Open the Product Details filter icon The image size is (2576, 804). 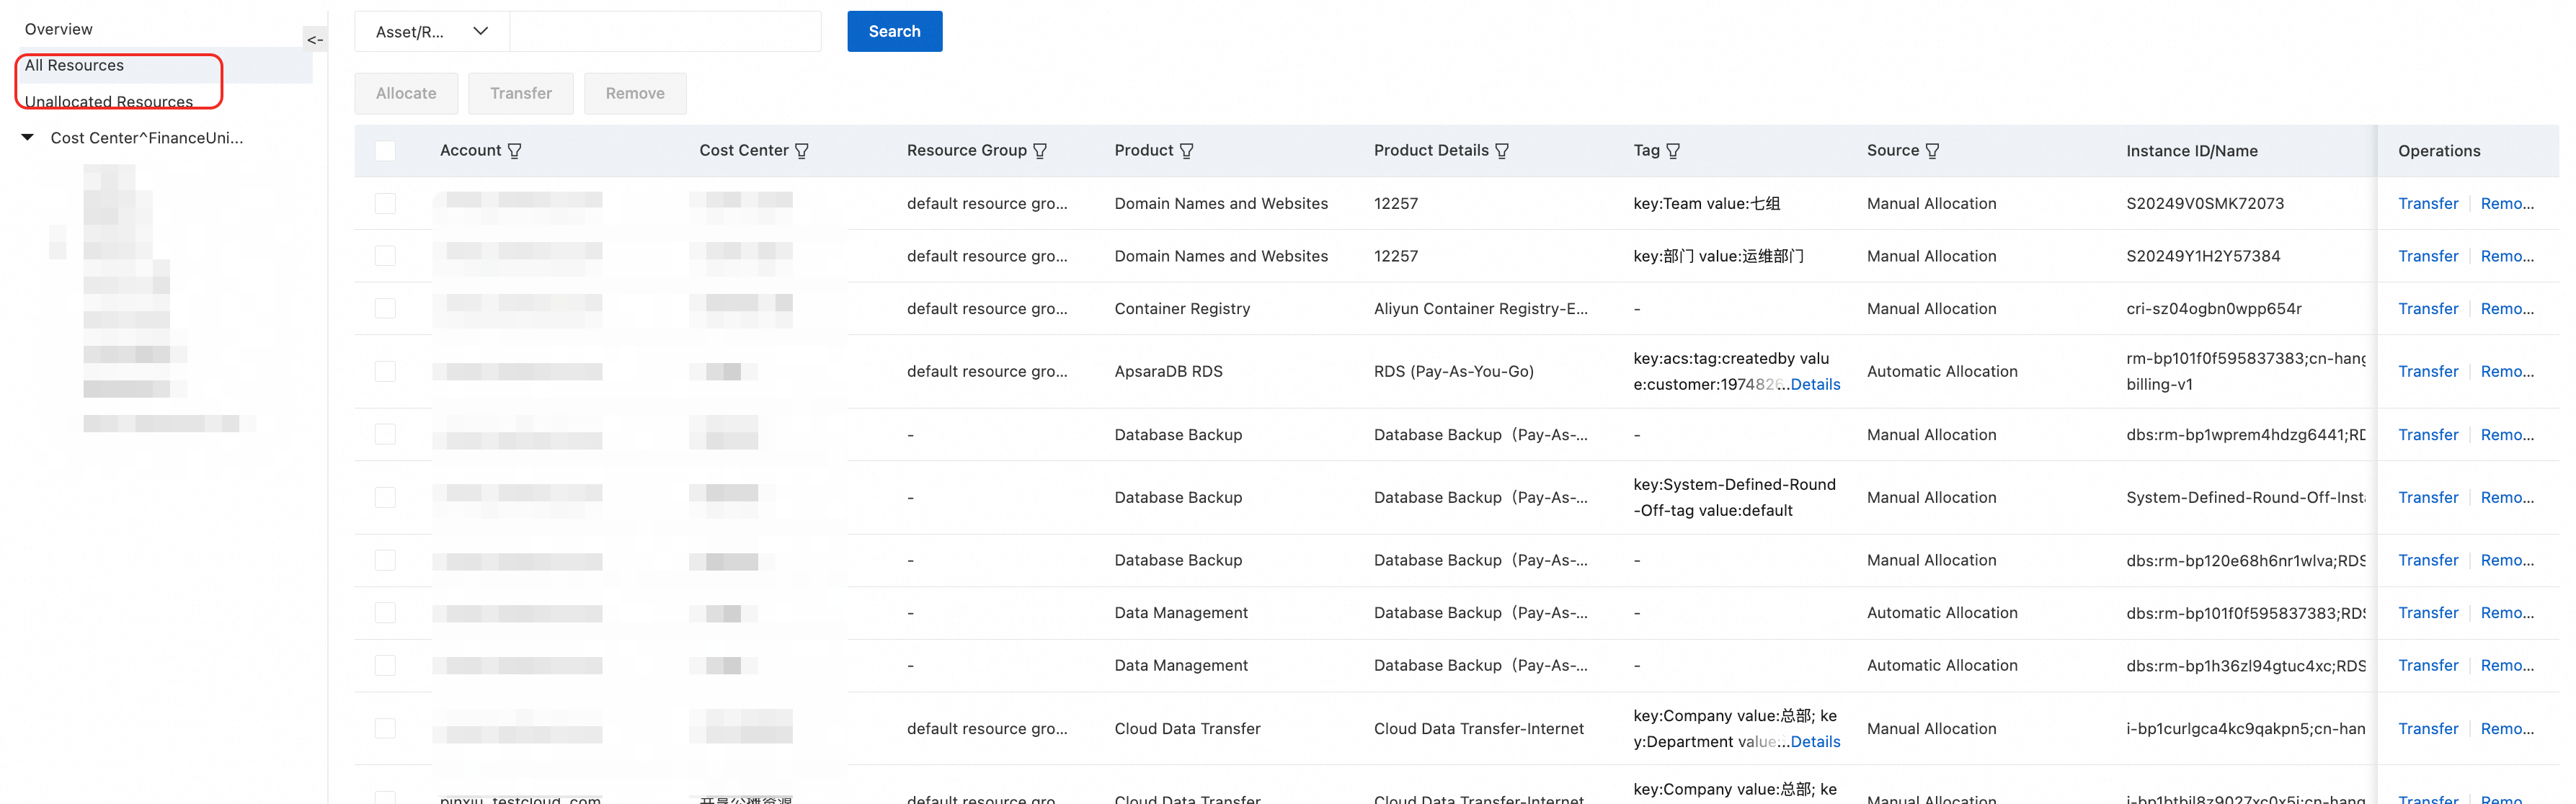click(1501, 151)
